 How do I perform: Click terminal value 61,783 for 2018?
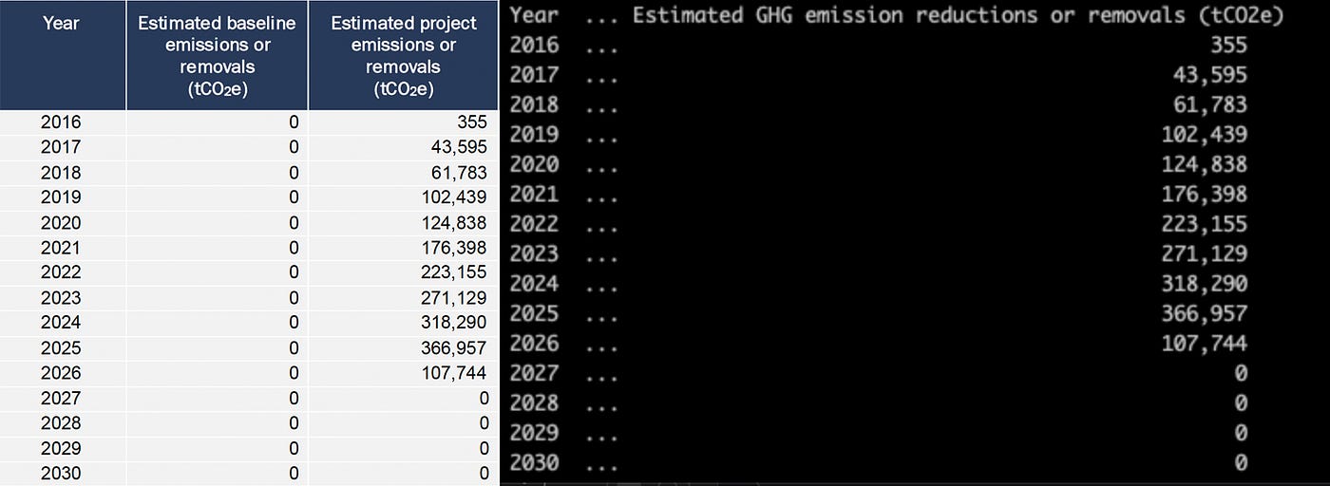(1211, 104)
